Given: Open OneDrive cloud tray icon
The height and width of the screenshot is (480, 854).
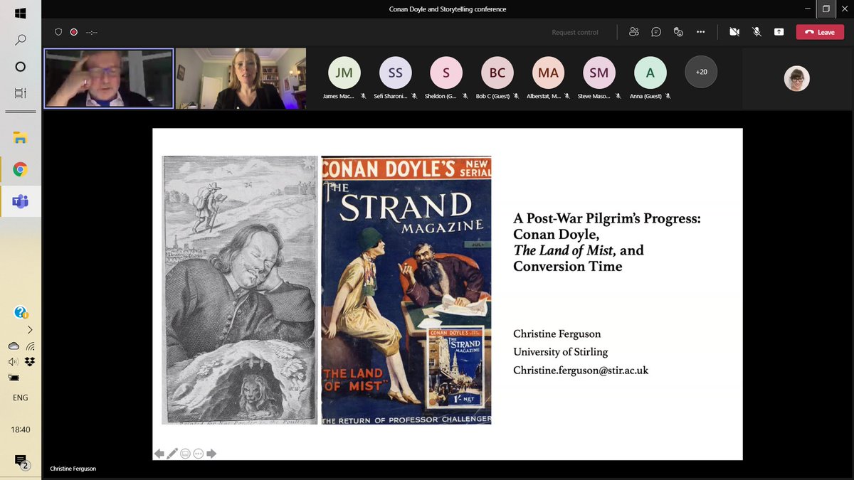Looking at the screenshot, I should pos(14,346).
